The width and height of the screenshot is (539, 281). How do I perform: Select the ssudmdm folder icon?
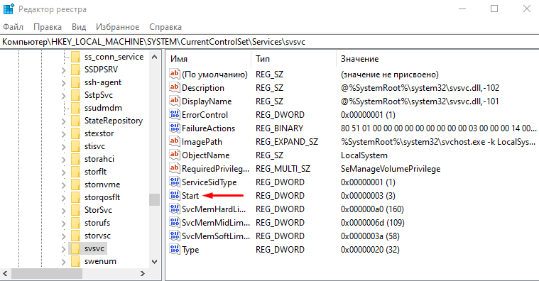75,108
